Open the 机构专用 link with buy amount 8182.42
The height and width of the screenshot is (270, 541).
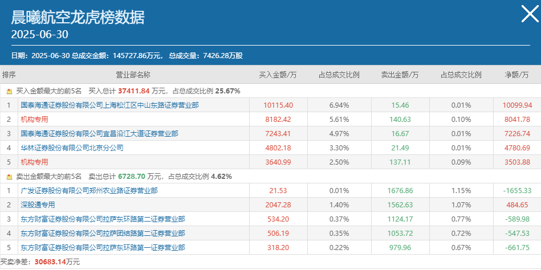tap(34, 120)
